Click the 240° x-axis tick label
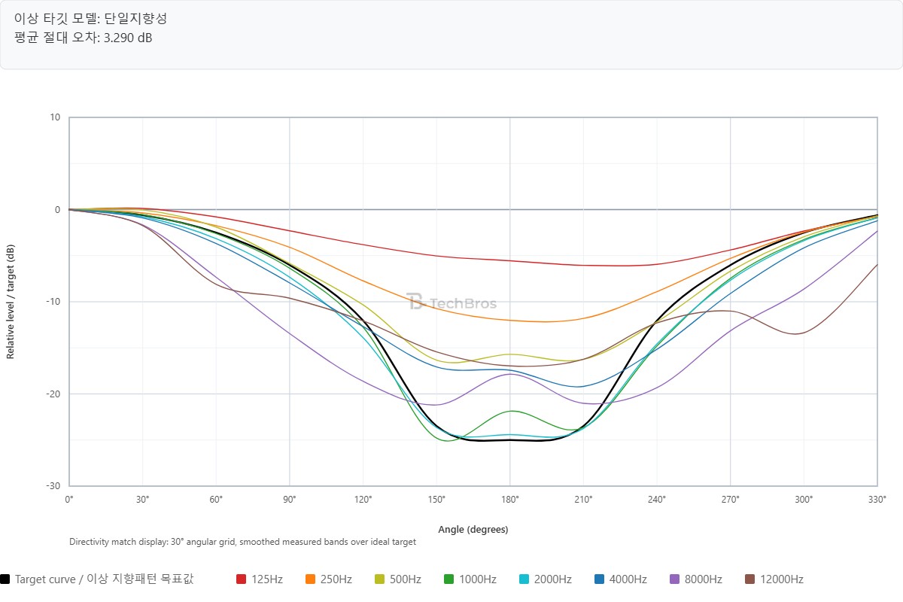 coord(657,500)
